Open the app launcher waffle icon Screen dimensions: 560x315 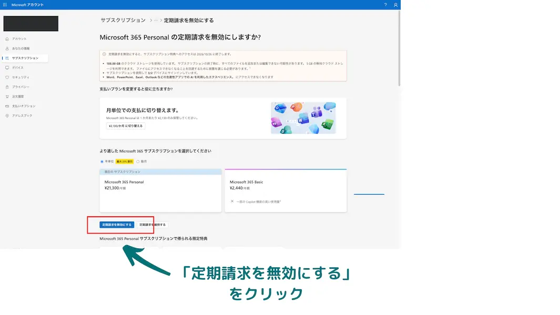5,5
